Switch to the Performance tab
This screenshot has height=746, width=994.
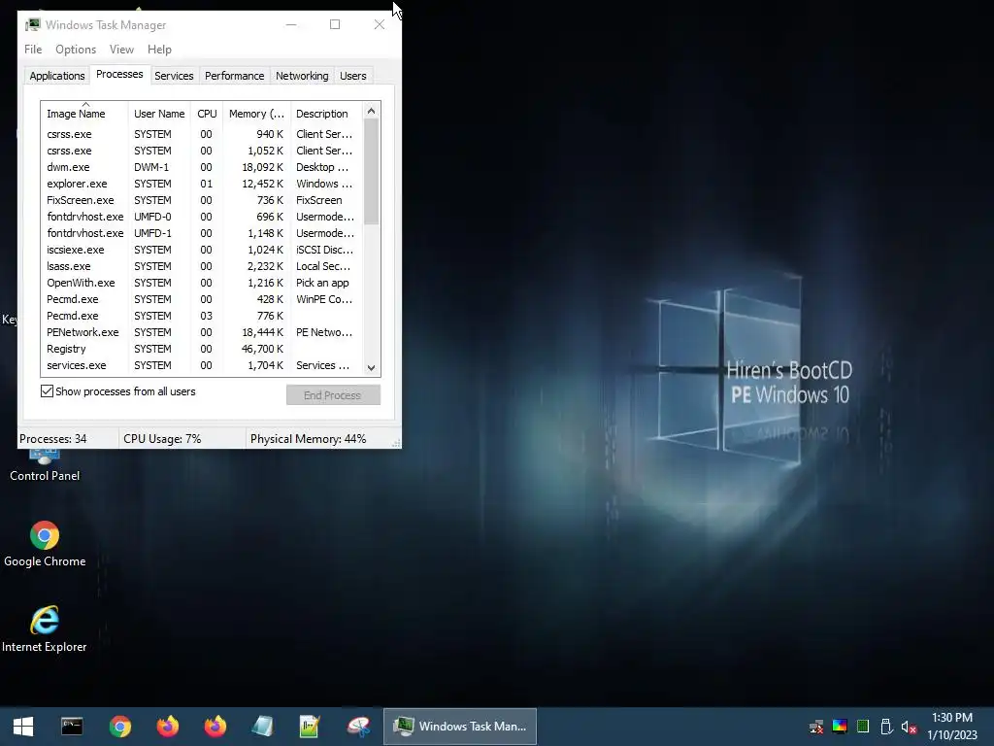(235, 76)
